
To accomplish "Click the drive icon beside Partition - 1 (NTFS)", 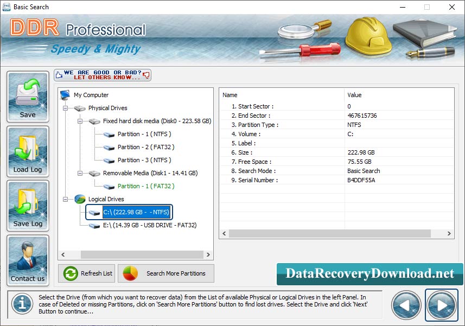I will point(109,135).
